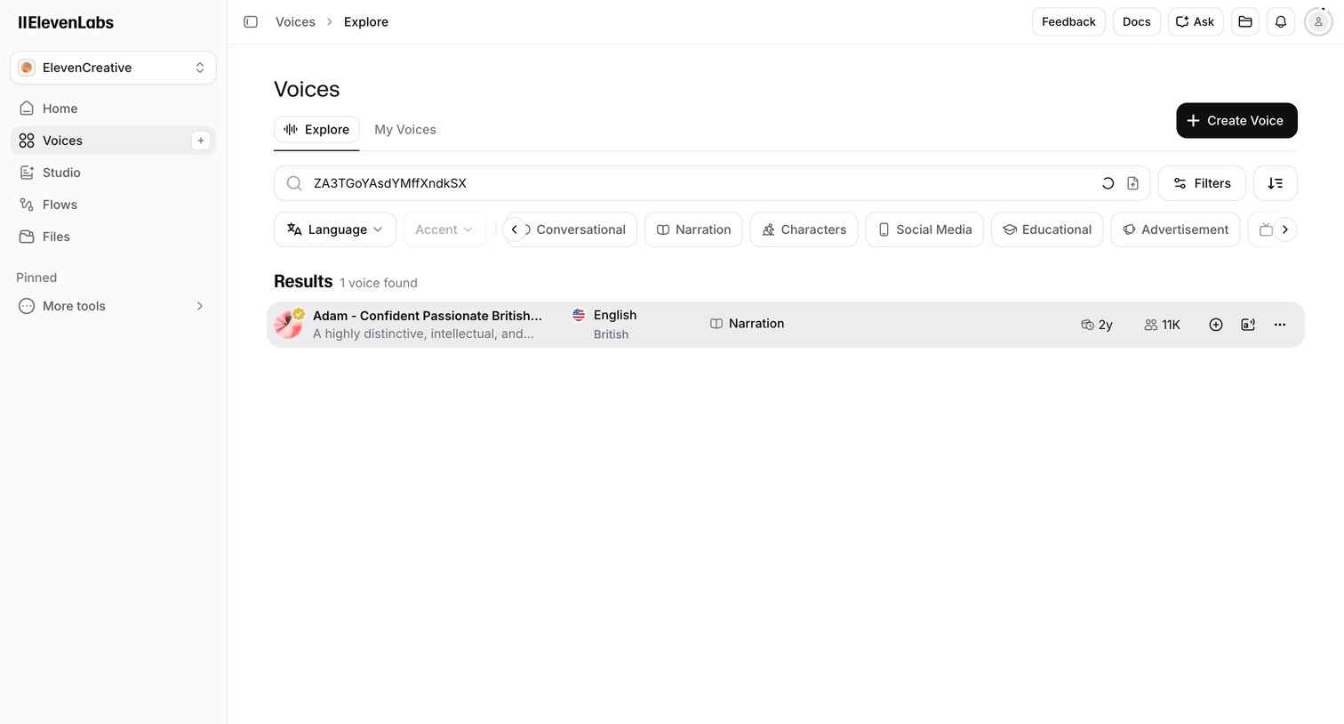The width and height of the screenshot is (1344, 724).
Task: Select the Advertisement category chip
Action: click(x=1175, y=229)
